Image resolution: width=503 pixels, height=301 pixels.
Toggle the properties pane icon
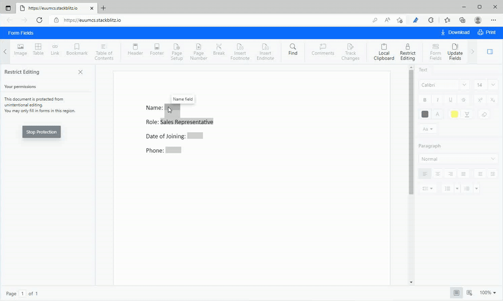click(490, 52)
